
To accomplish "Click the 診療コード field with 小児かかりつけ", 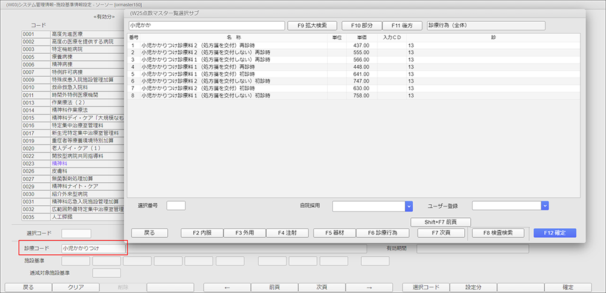I will coord(93,248).
